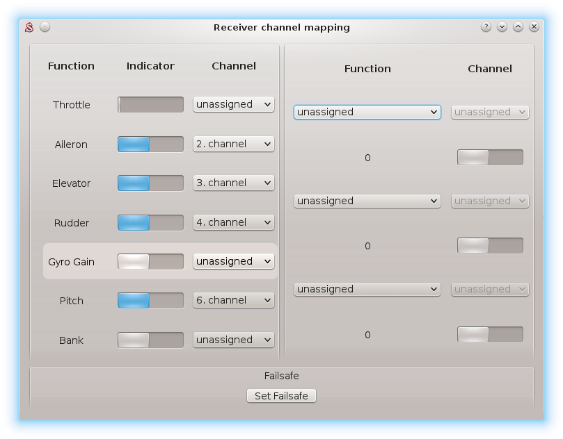The height and width of the screenshot is (439, 563).
Task: Open the Pitch 6. channel dropdown
Action: coord(233,300)
